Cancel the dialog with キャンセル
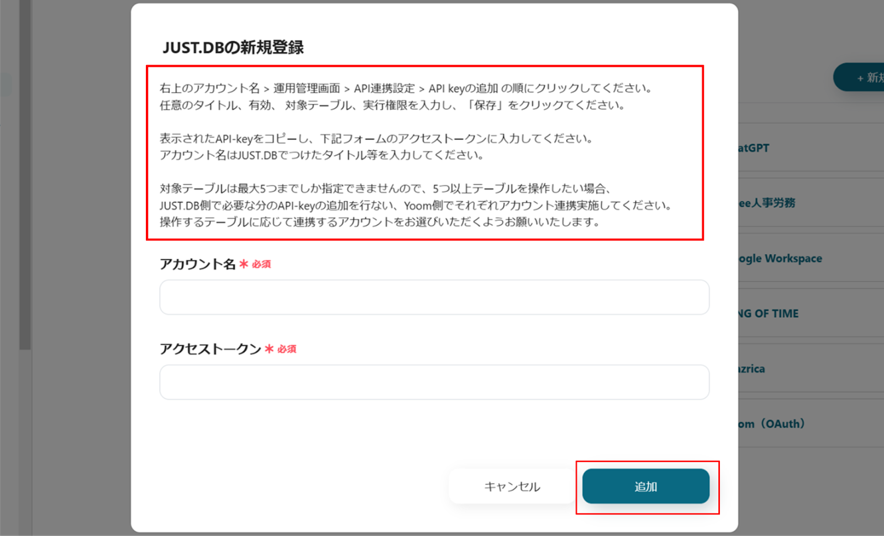The image size is (884, 536). click(512, 486)
